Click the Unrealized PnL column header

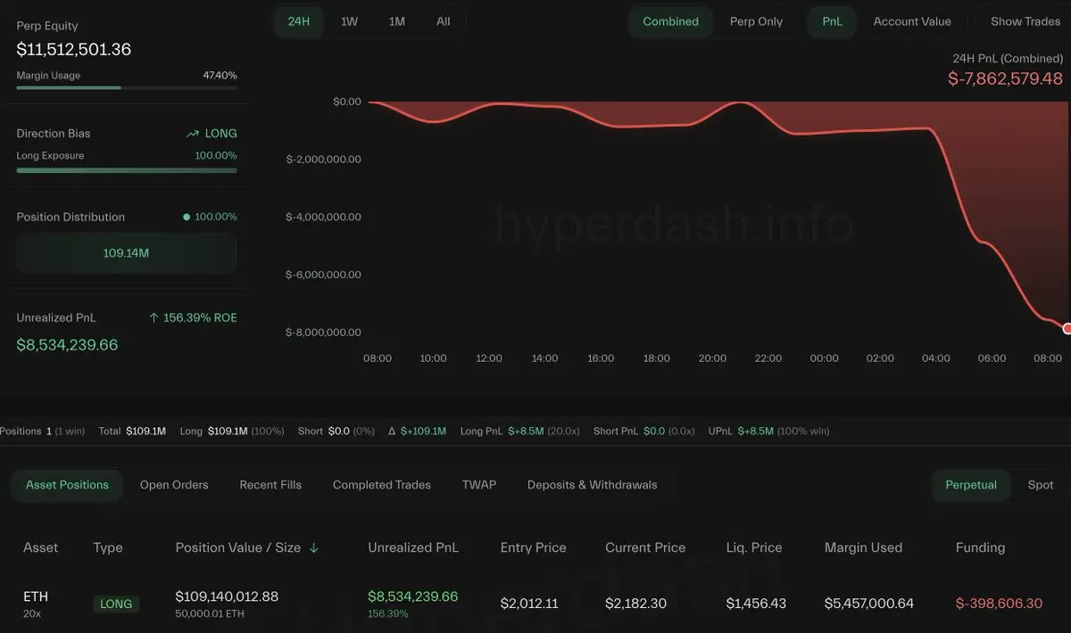[x=413, y=547]
